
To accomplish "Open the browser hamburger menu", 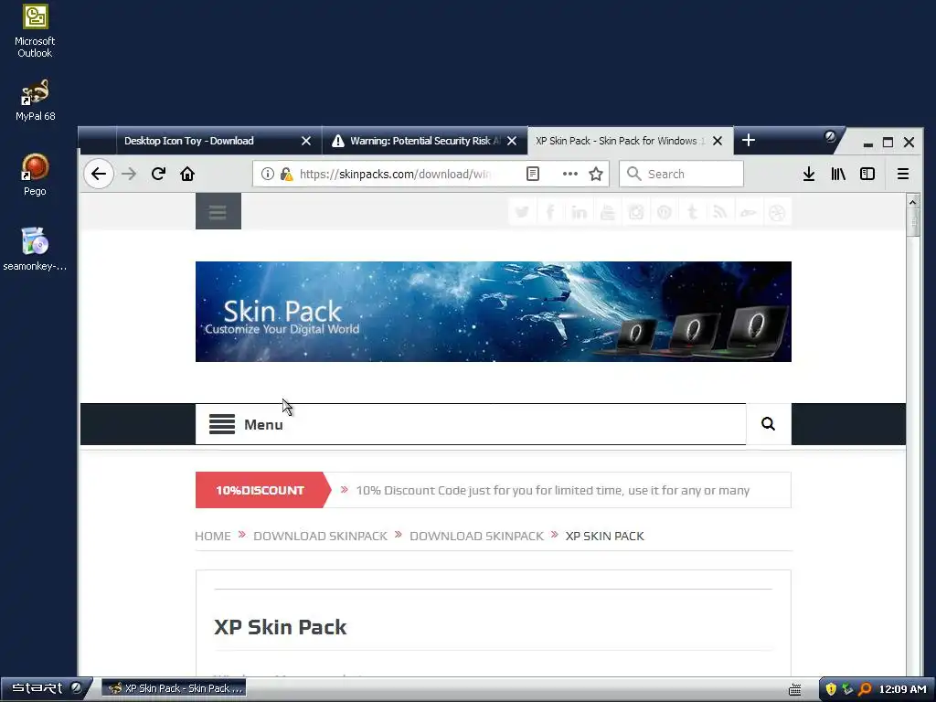I will point(902,174).
